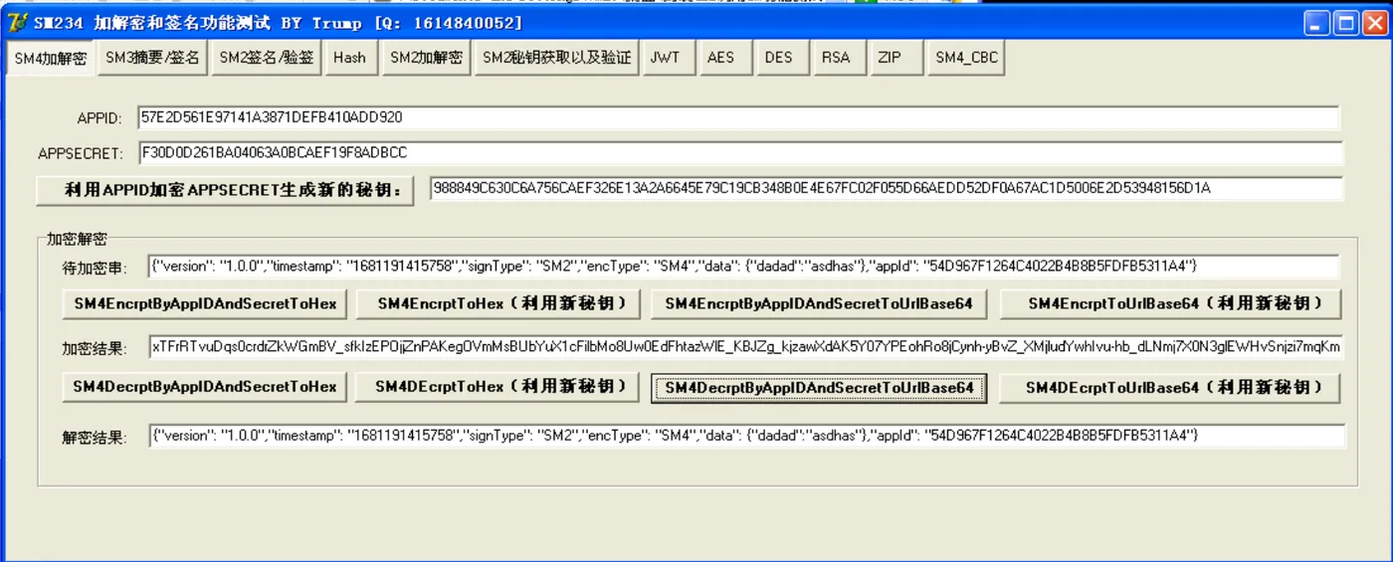This screenshot has width=1393, height=562.
Task: Click SM4DecrptByAppIDAndSecretToUrlBase64 button
Action: [819, 388]
